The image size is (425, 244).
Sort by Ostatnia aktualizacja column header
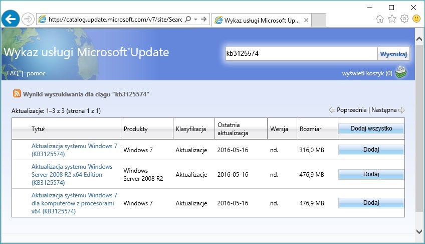[233, 129]
